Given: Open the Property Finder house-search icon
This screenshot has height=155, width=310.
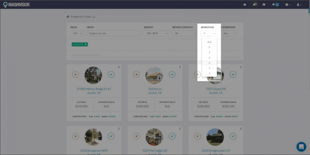Looking at the screenshot, I should tap(255, 5).
